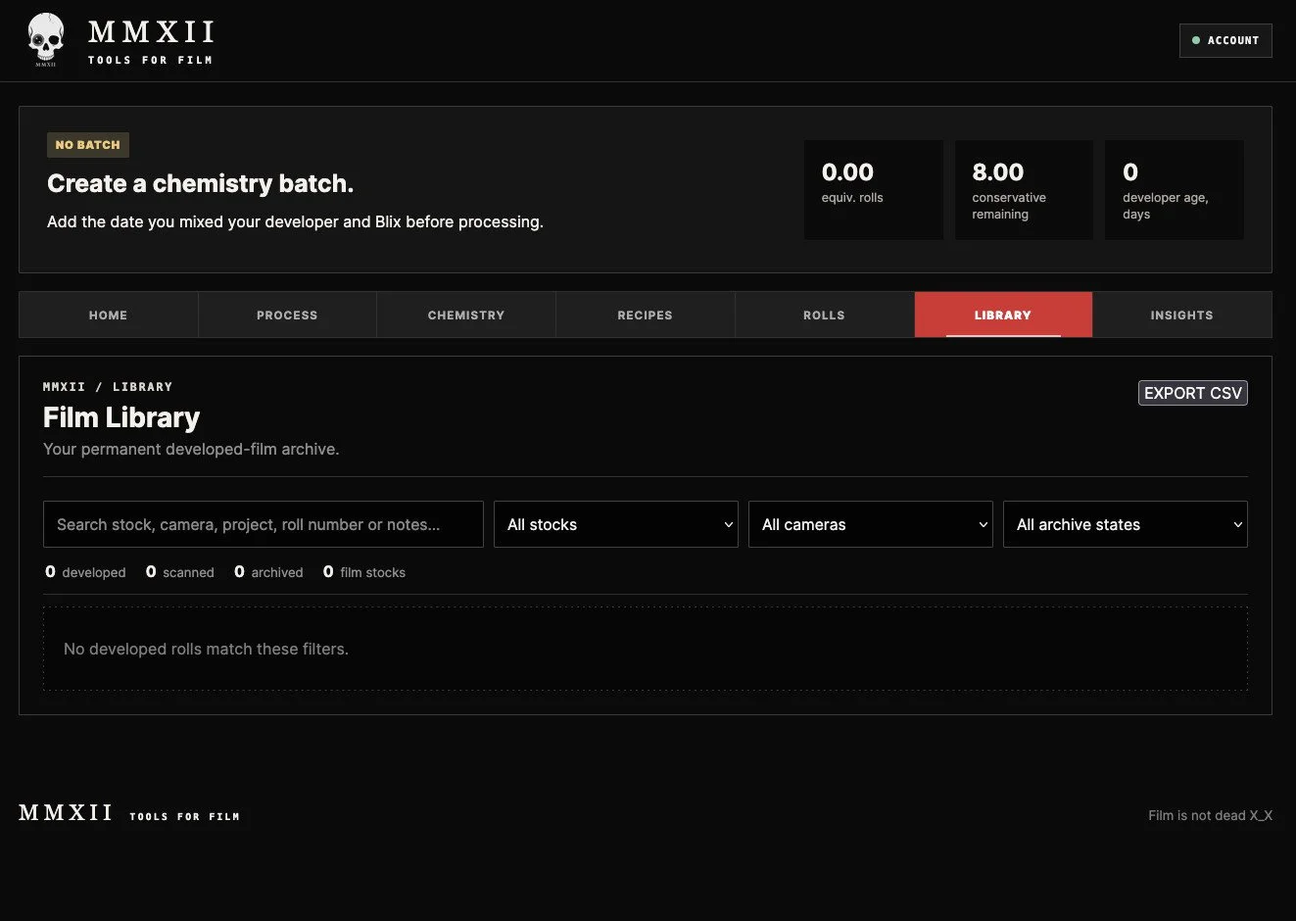Image resolution: width=1296 pixels, height=921 pixels.
Task: Export the library with Export CSV
Action: point(1192,393)
